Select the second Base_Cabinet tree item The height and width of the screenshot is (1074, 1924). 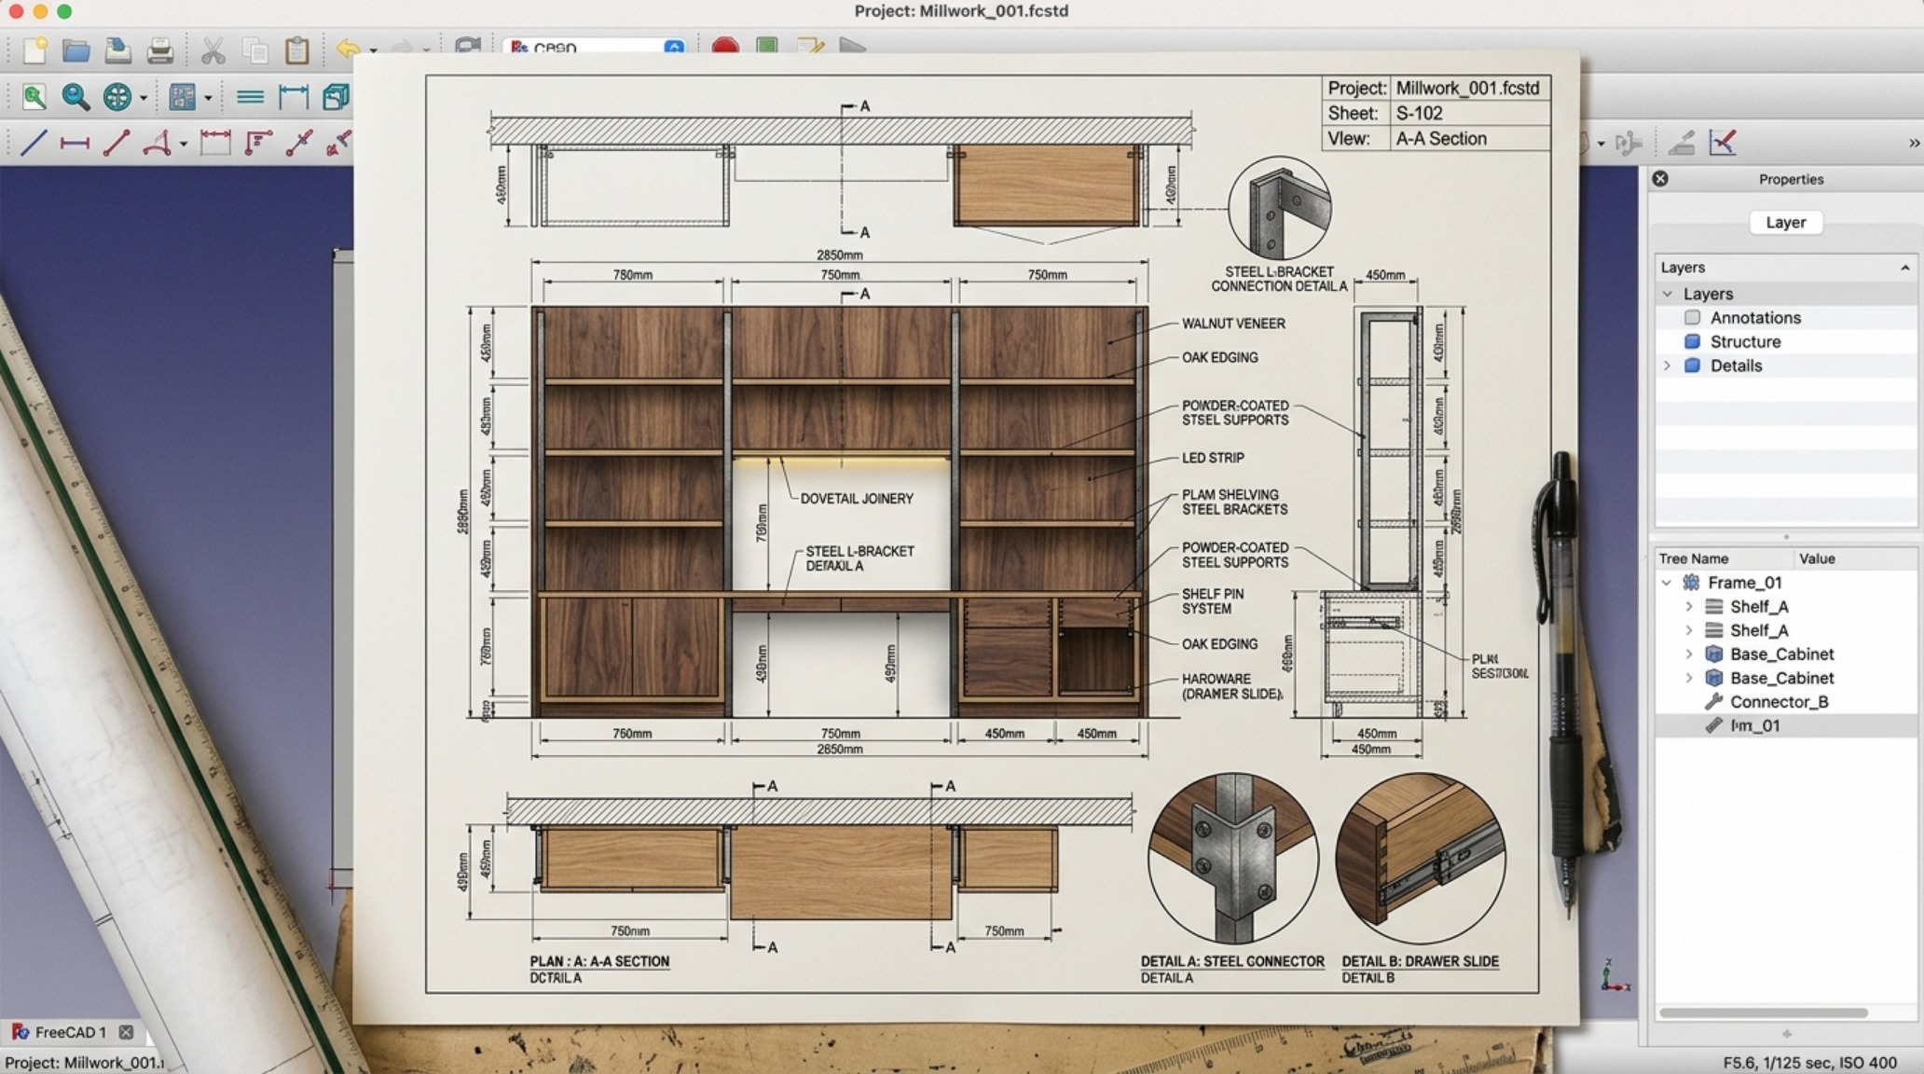(1781, 678)
